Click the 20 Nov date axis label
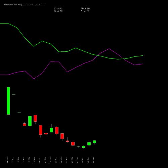Viewport: 168px width, 168px height. pyautogui.click(x=40, y=160)
